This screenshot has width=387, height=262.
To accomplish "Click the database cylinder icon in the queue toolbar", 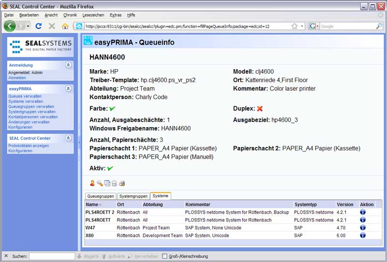I will (114, 183).
